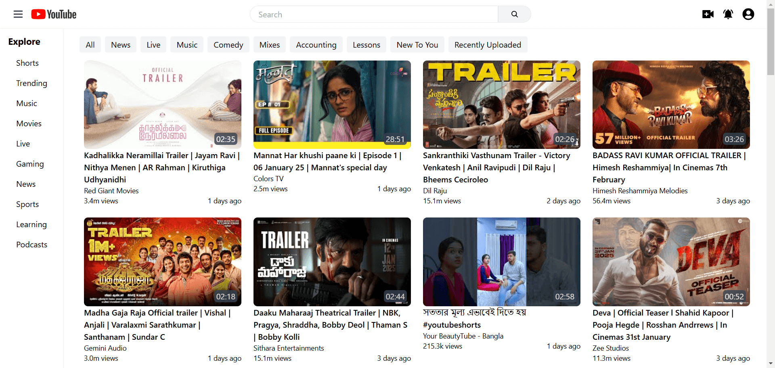Open Live in the Explore sidebar

tap(23, 144)
